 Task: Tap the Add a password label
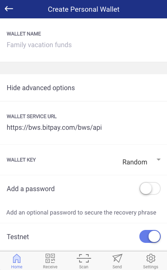pos(31,189)
